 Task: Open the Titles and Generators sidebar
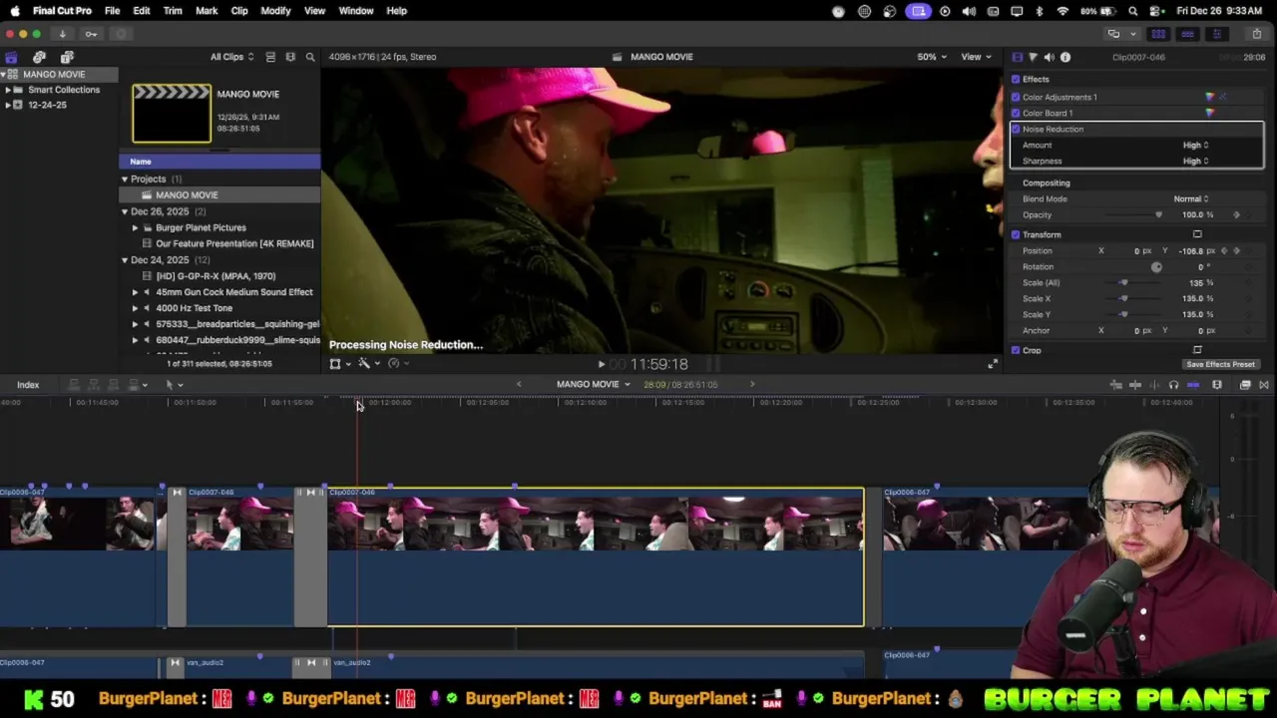click(x=67, y=57)
